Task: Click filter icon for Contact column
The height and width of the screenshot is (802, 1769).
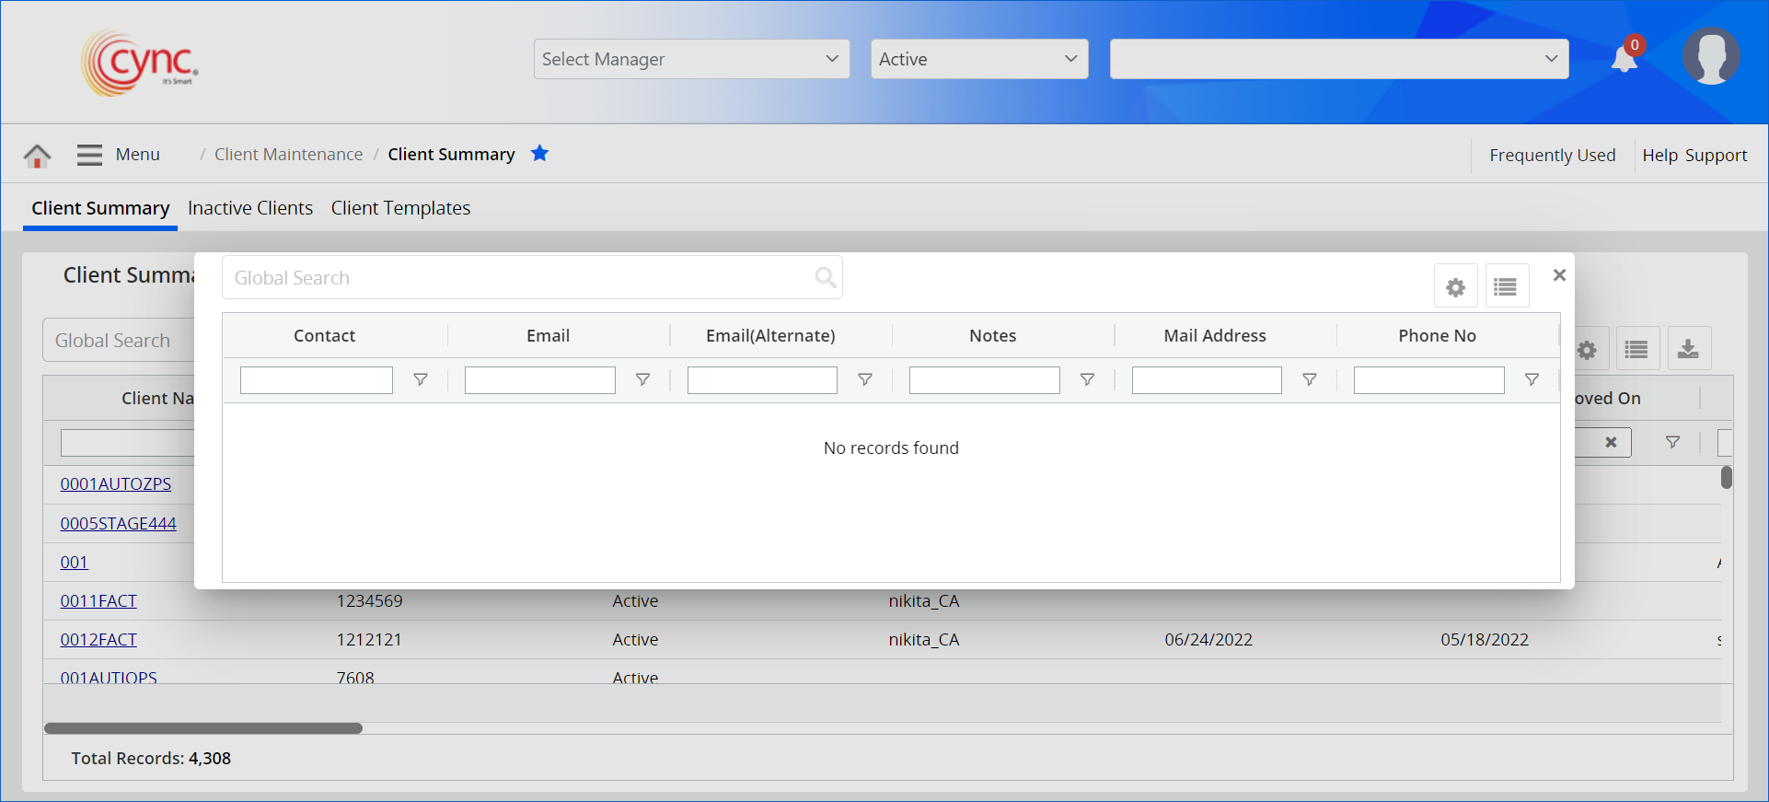Action: click(421, 379)
